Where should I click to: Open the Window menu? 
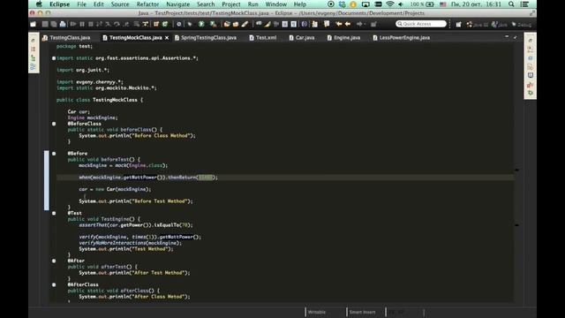click(x=276, y=4)
